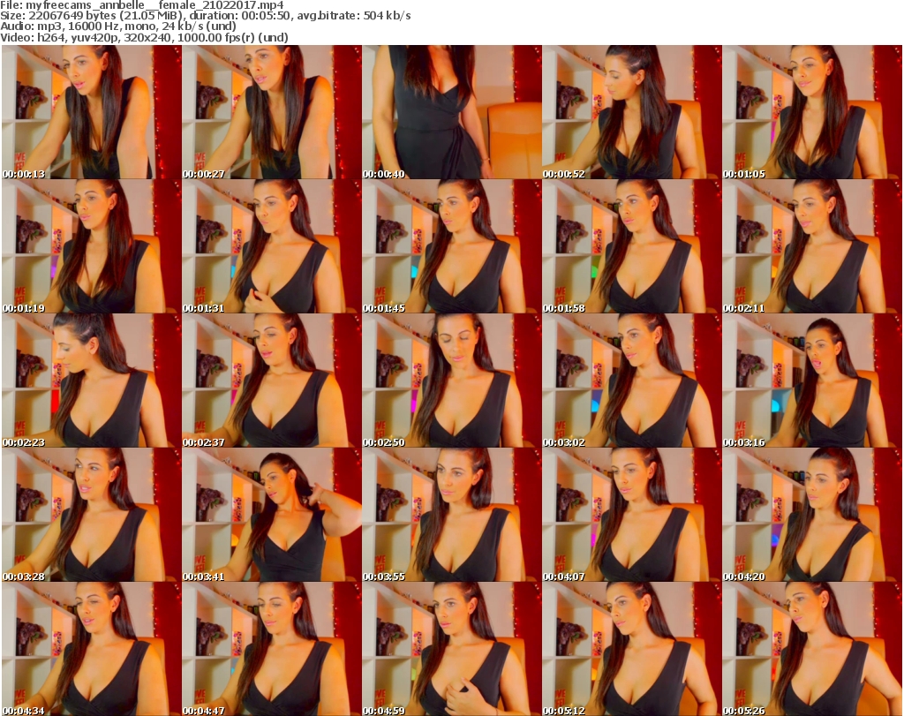Choose the thumbnail marked 00:04:07
The image size is (904, 716).
(632, 515)
